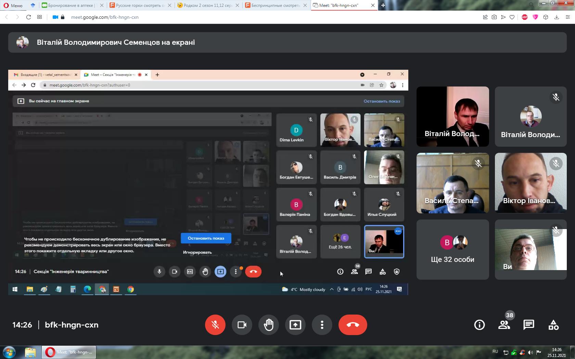Image resolution: width=575 pixels, height=359 pixels.
Task: Open the Opera pinboard pin icon
Action: coord(485,17)
